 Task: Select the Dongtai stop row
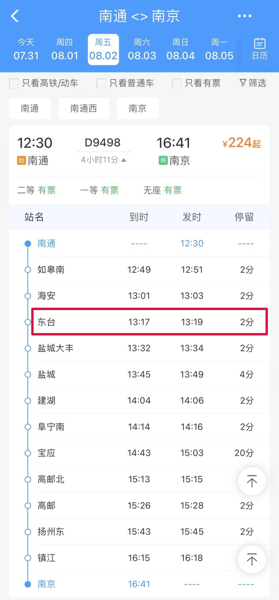point(149,322)
